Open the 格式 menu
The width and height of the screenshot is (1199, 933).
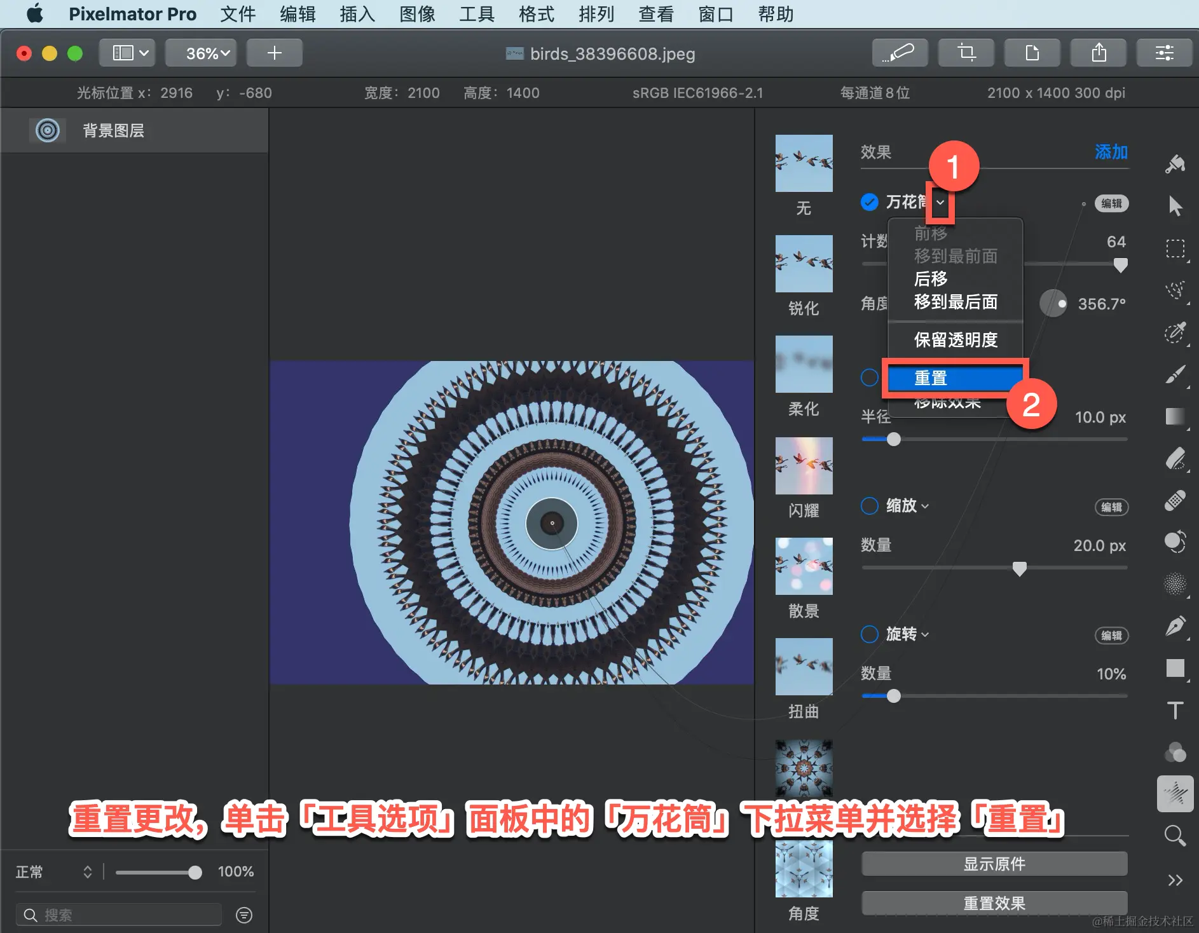(537, 14)
